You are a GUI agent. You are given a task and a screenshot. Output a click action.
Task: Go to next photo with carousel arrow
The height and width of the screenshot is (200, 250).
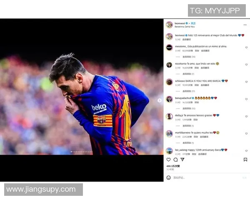coord(159,100)
